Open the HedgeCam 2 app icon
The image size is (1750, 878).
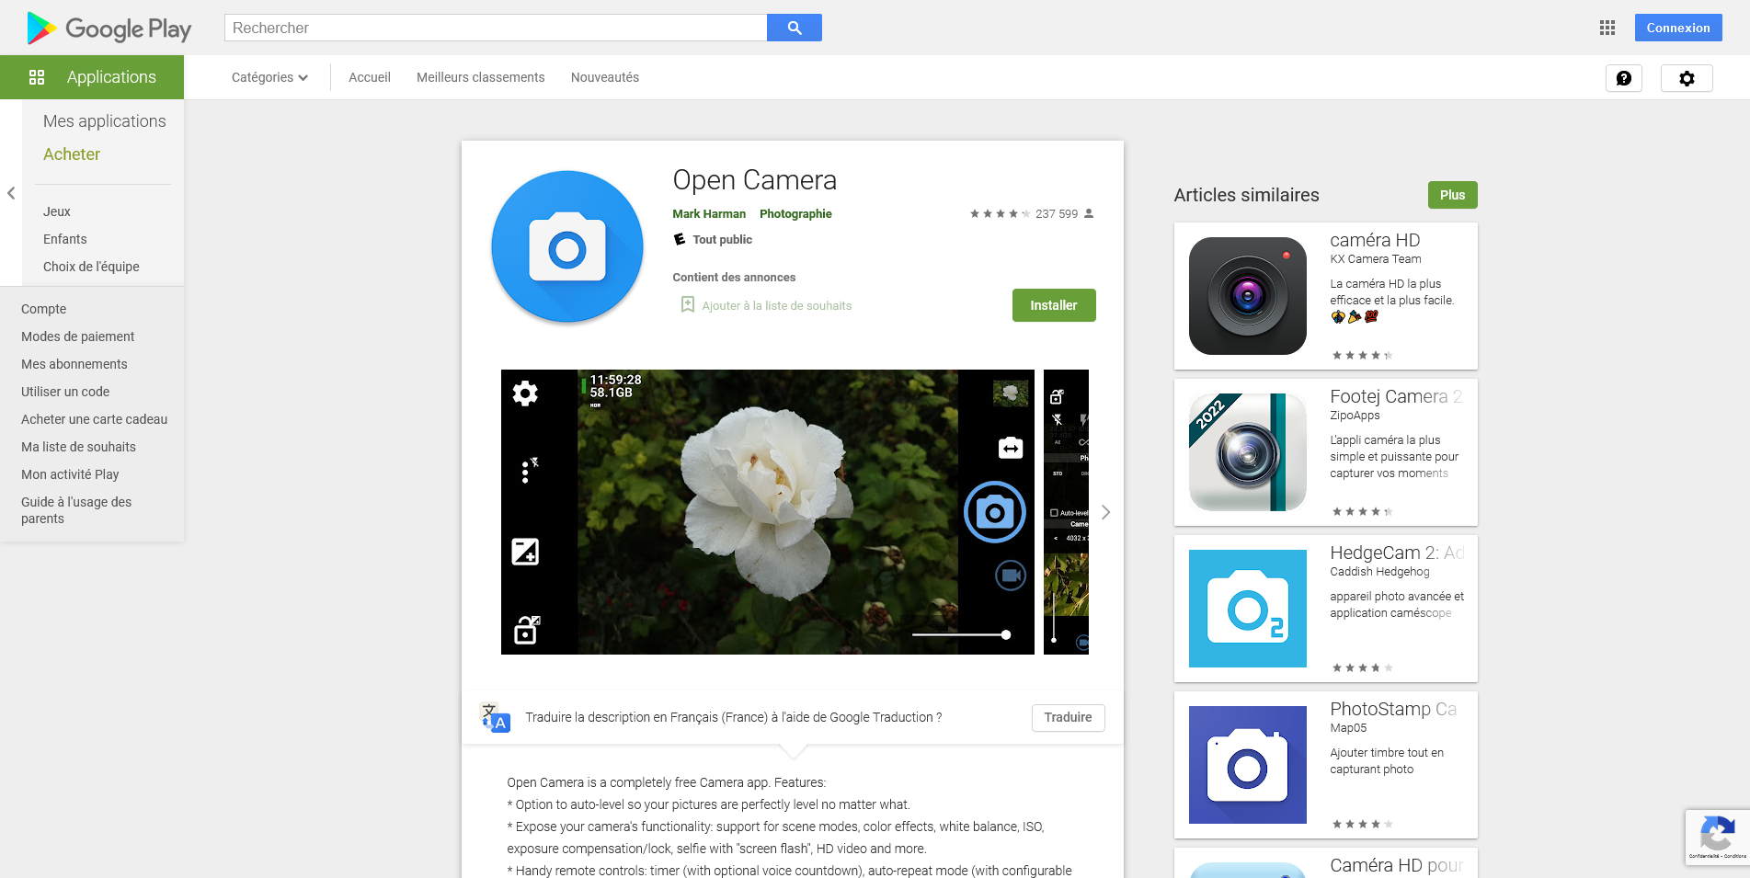pos(1248,609)
